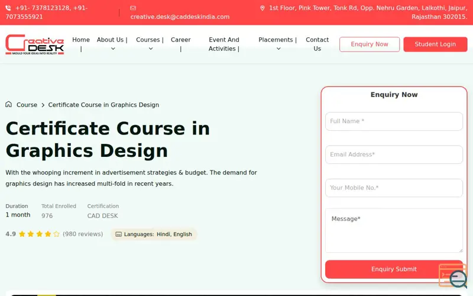Screen dimensions: 473x296
Task: Click the empty fifth rating star
Action: [56, 234]
